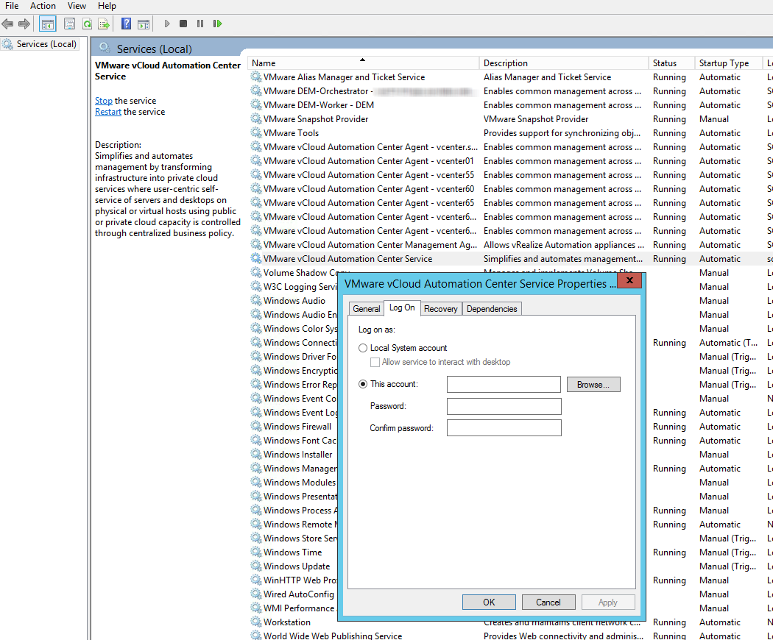
Task: Switch to the Recovery tab
Action: coord(441,309)
